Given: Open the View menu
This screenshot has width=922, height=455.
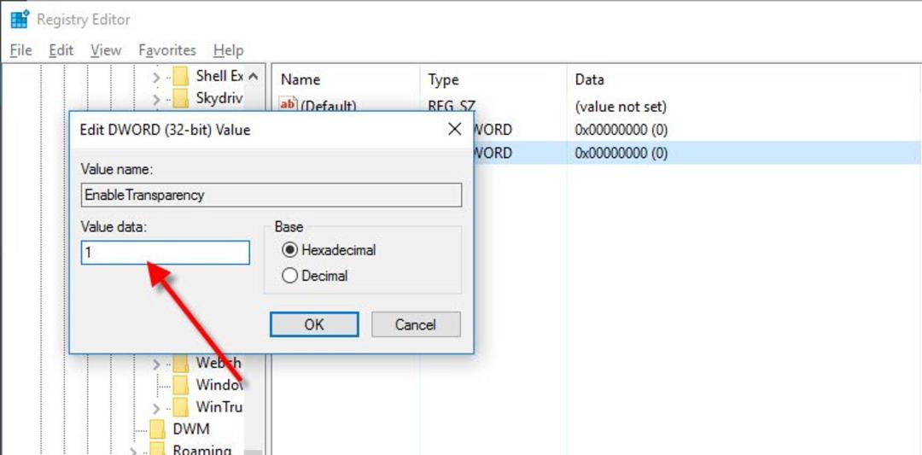Looking at the screenshot, I should tap(106, 50).
